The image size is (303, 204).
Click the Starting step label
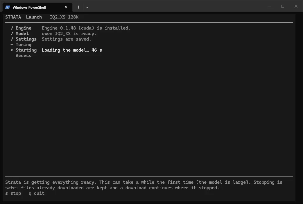pos(26,50)
